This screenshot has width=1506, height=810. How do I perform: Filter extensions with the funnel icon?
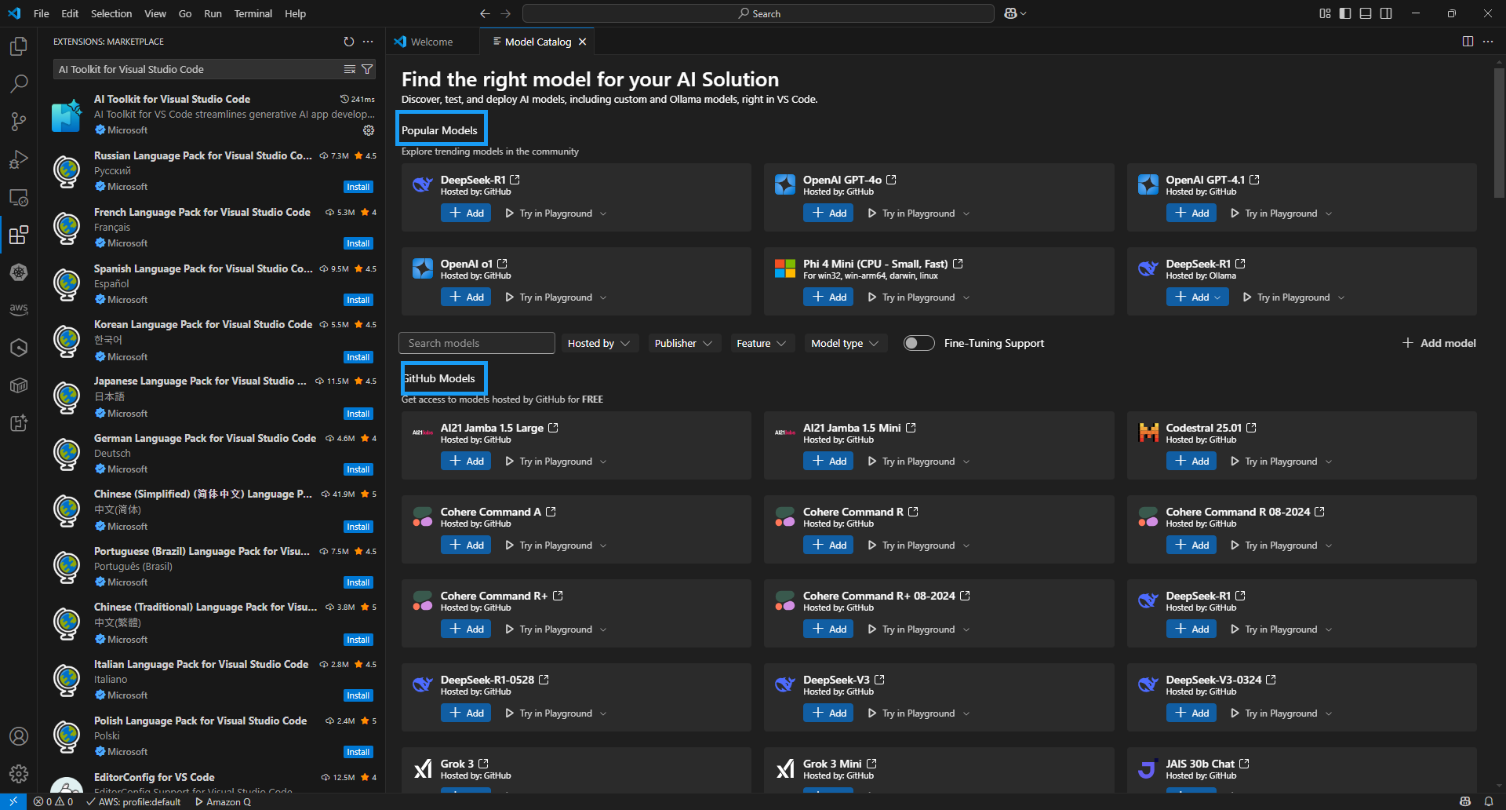point(367,69)
